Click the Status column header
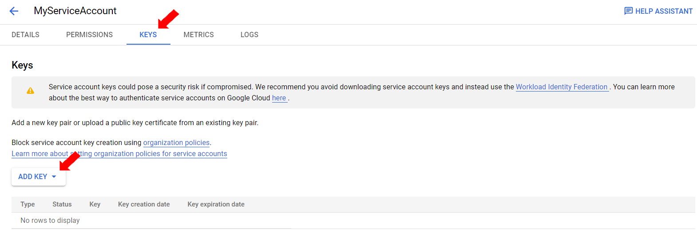This screenshot has width=697, height=237. (x=62, y=204)
